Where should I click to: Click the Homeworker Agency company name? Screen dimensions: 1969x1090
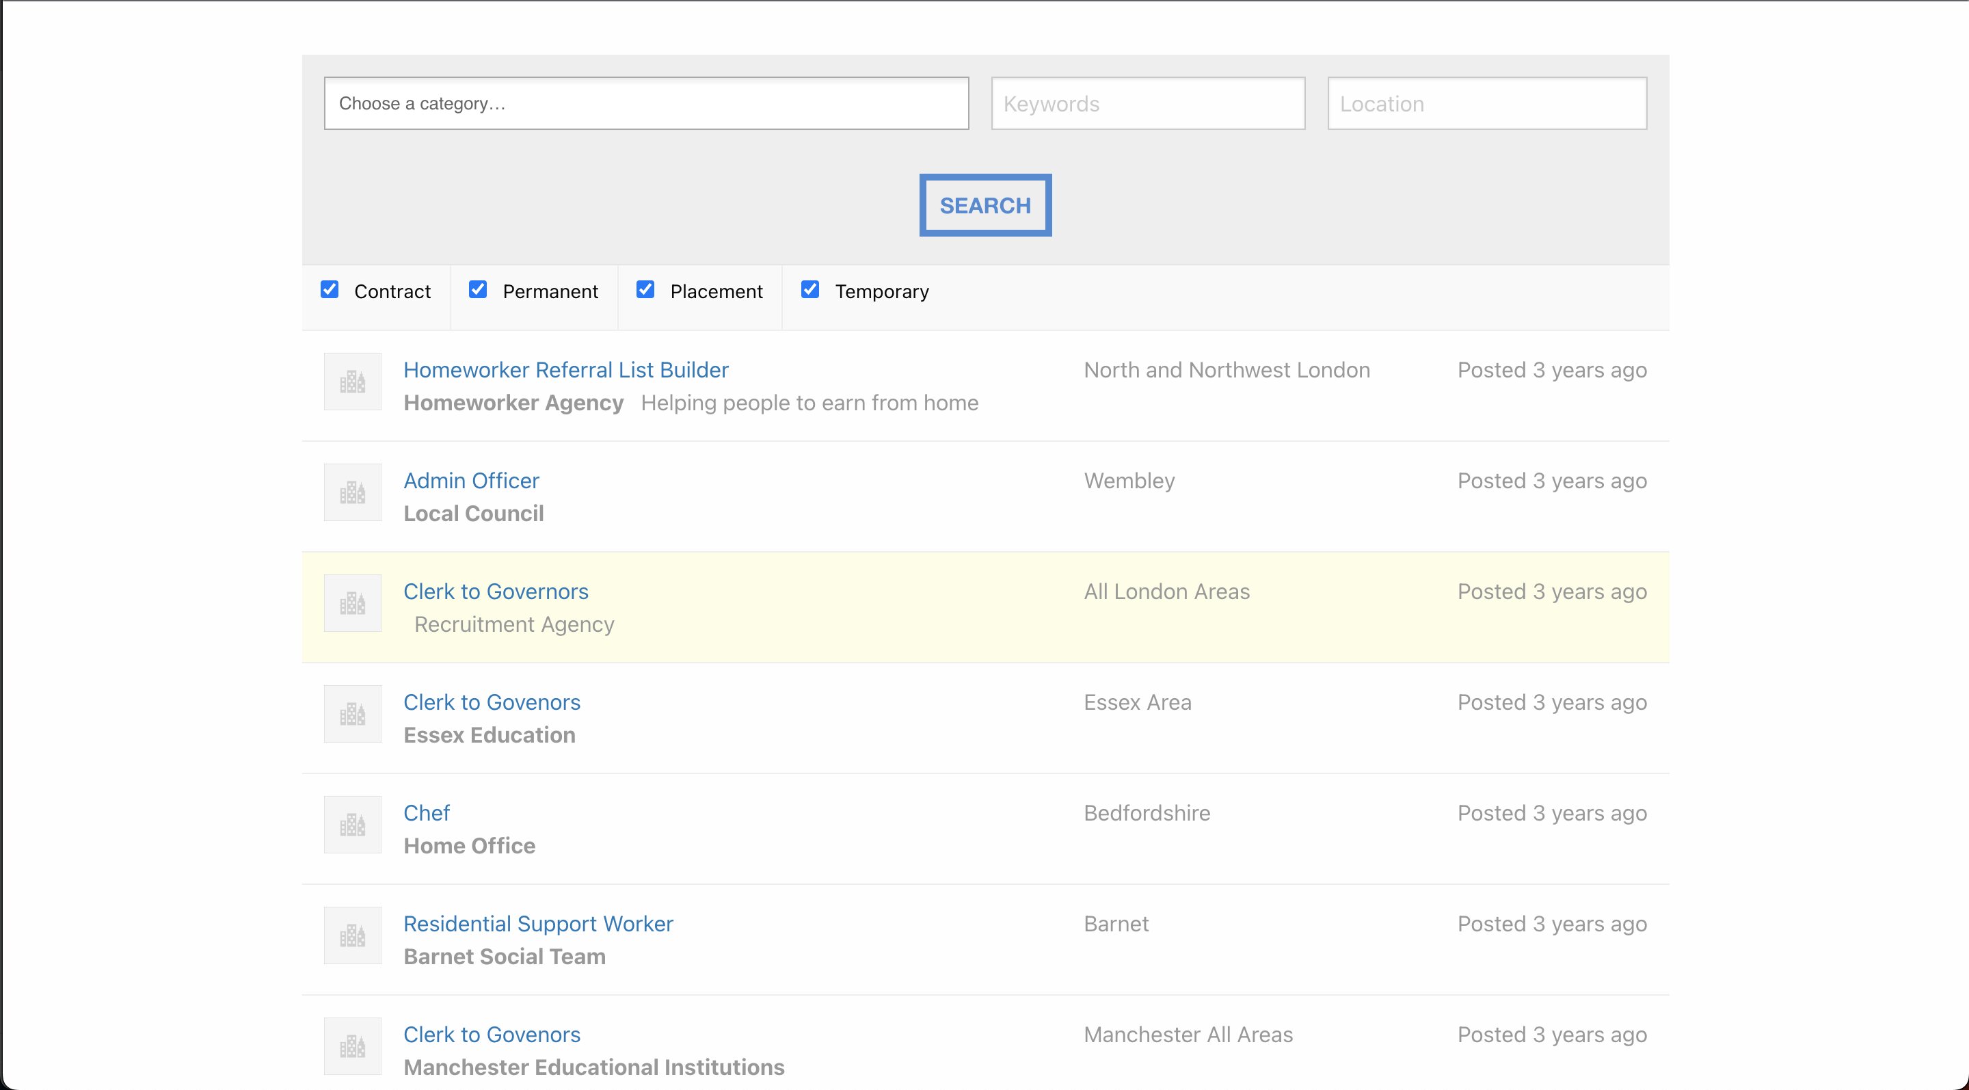(x=513, y=403)
